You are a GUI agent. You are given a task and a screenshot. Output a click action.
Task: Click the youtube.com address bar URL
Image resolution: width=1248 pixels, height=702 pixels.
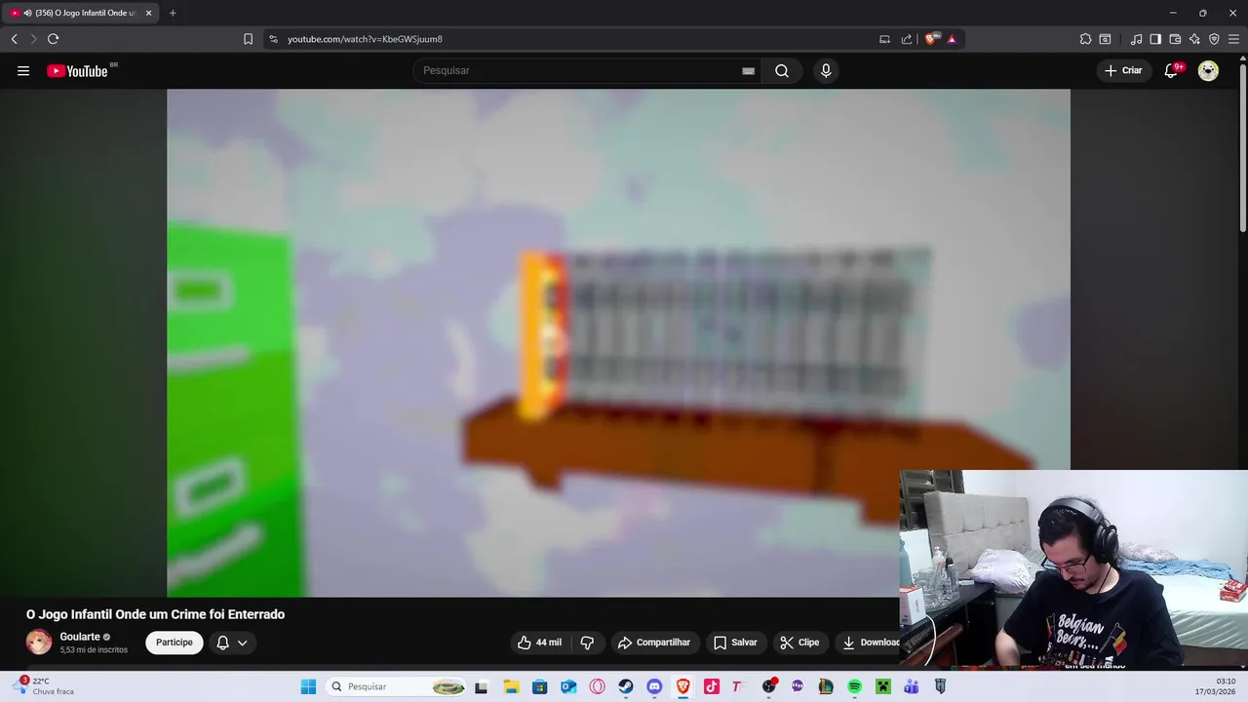tap(365, 39)
